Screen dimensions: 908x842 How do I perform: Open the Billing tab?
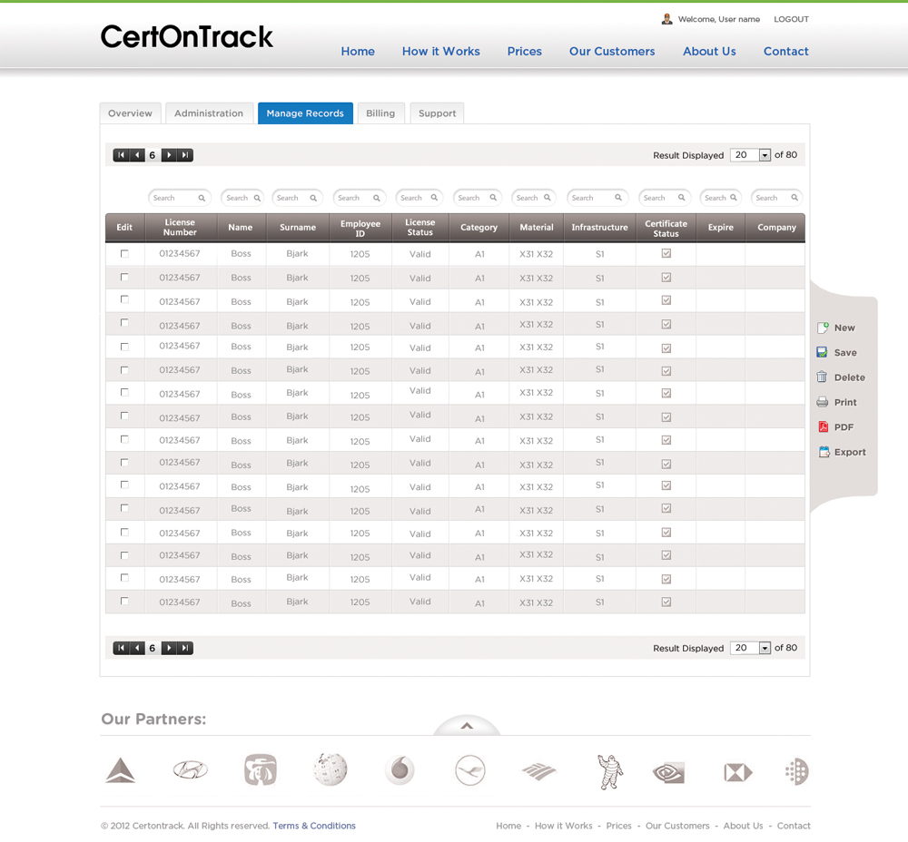(x=380, y=113)
